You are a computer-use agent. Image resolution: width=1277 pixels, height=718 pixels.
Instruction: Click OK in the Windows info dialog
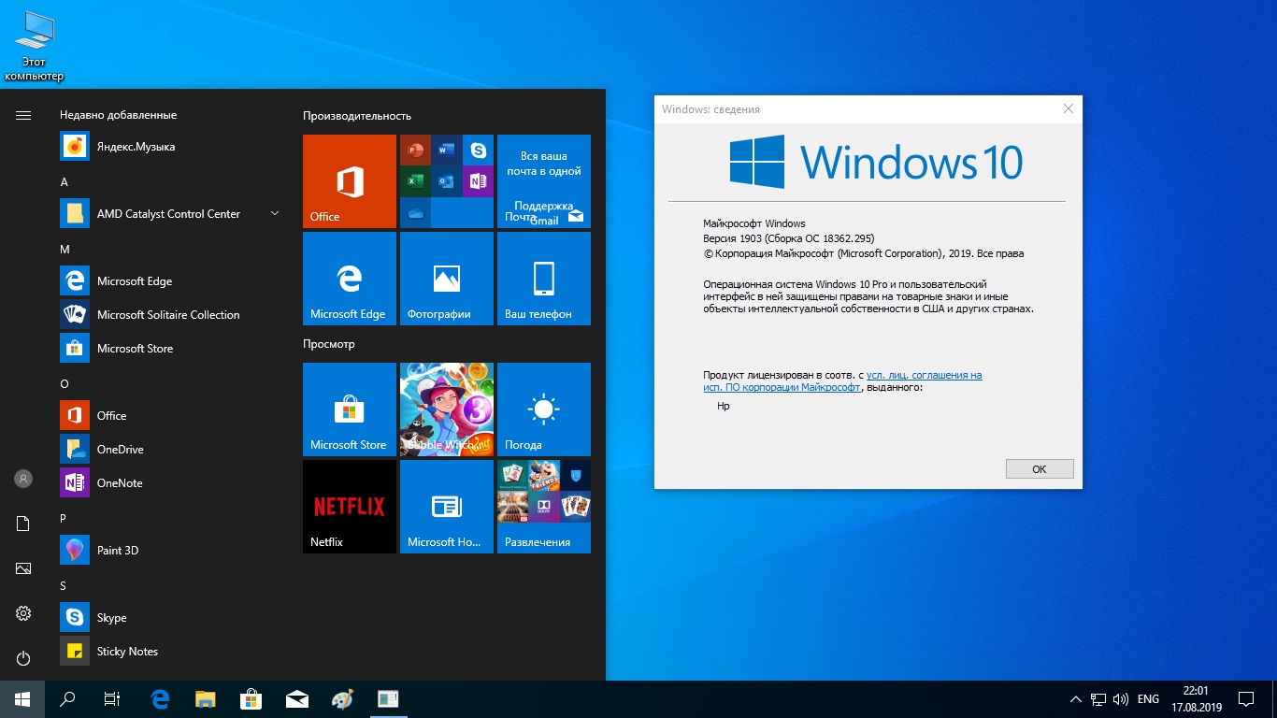tap(1040, 469)
